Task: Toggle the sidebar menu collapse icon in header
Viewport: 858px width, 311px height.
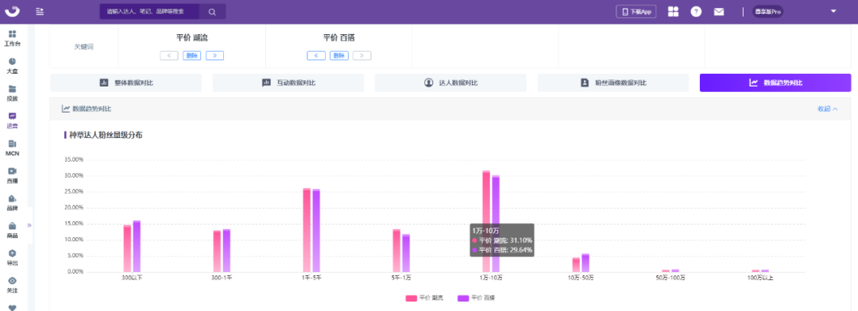Action: click(x=40, y=11)
